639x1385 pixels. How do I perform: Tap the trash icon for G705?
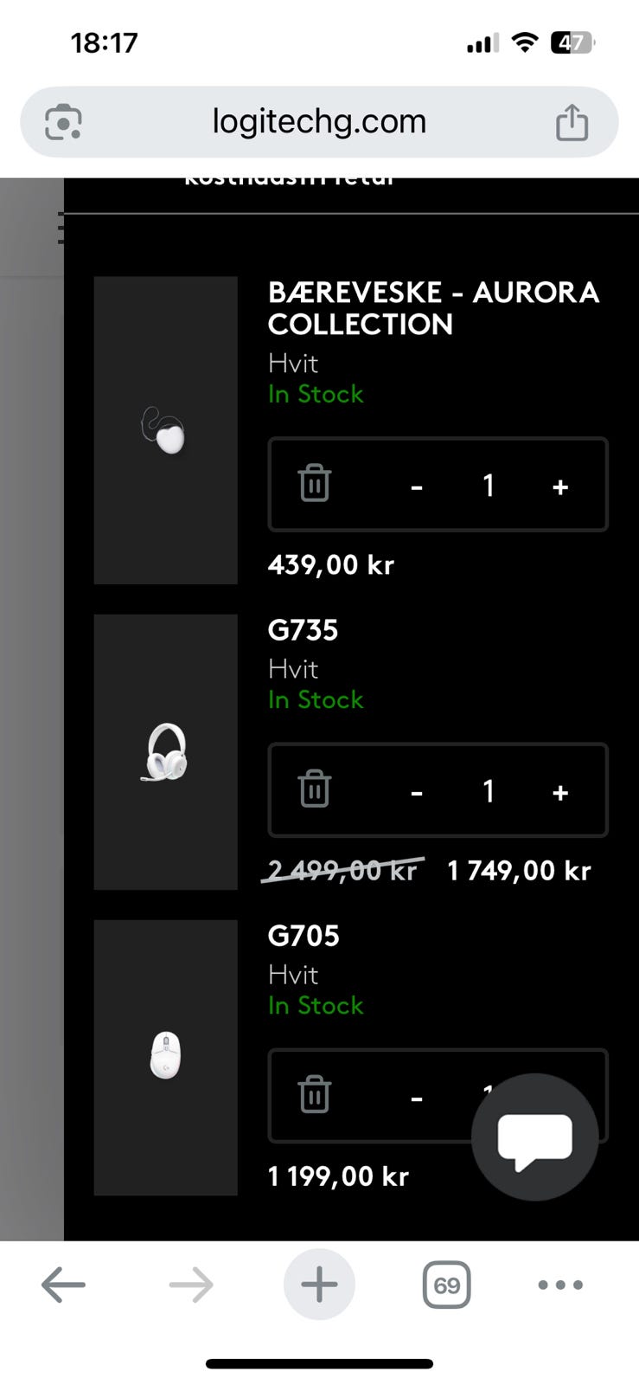(x=315, y=1094)
